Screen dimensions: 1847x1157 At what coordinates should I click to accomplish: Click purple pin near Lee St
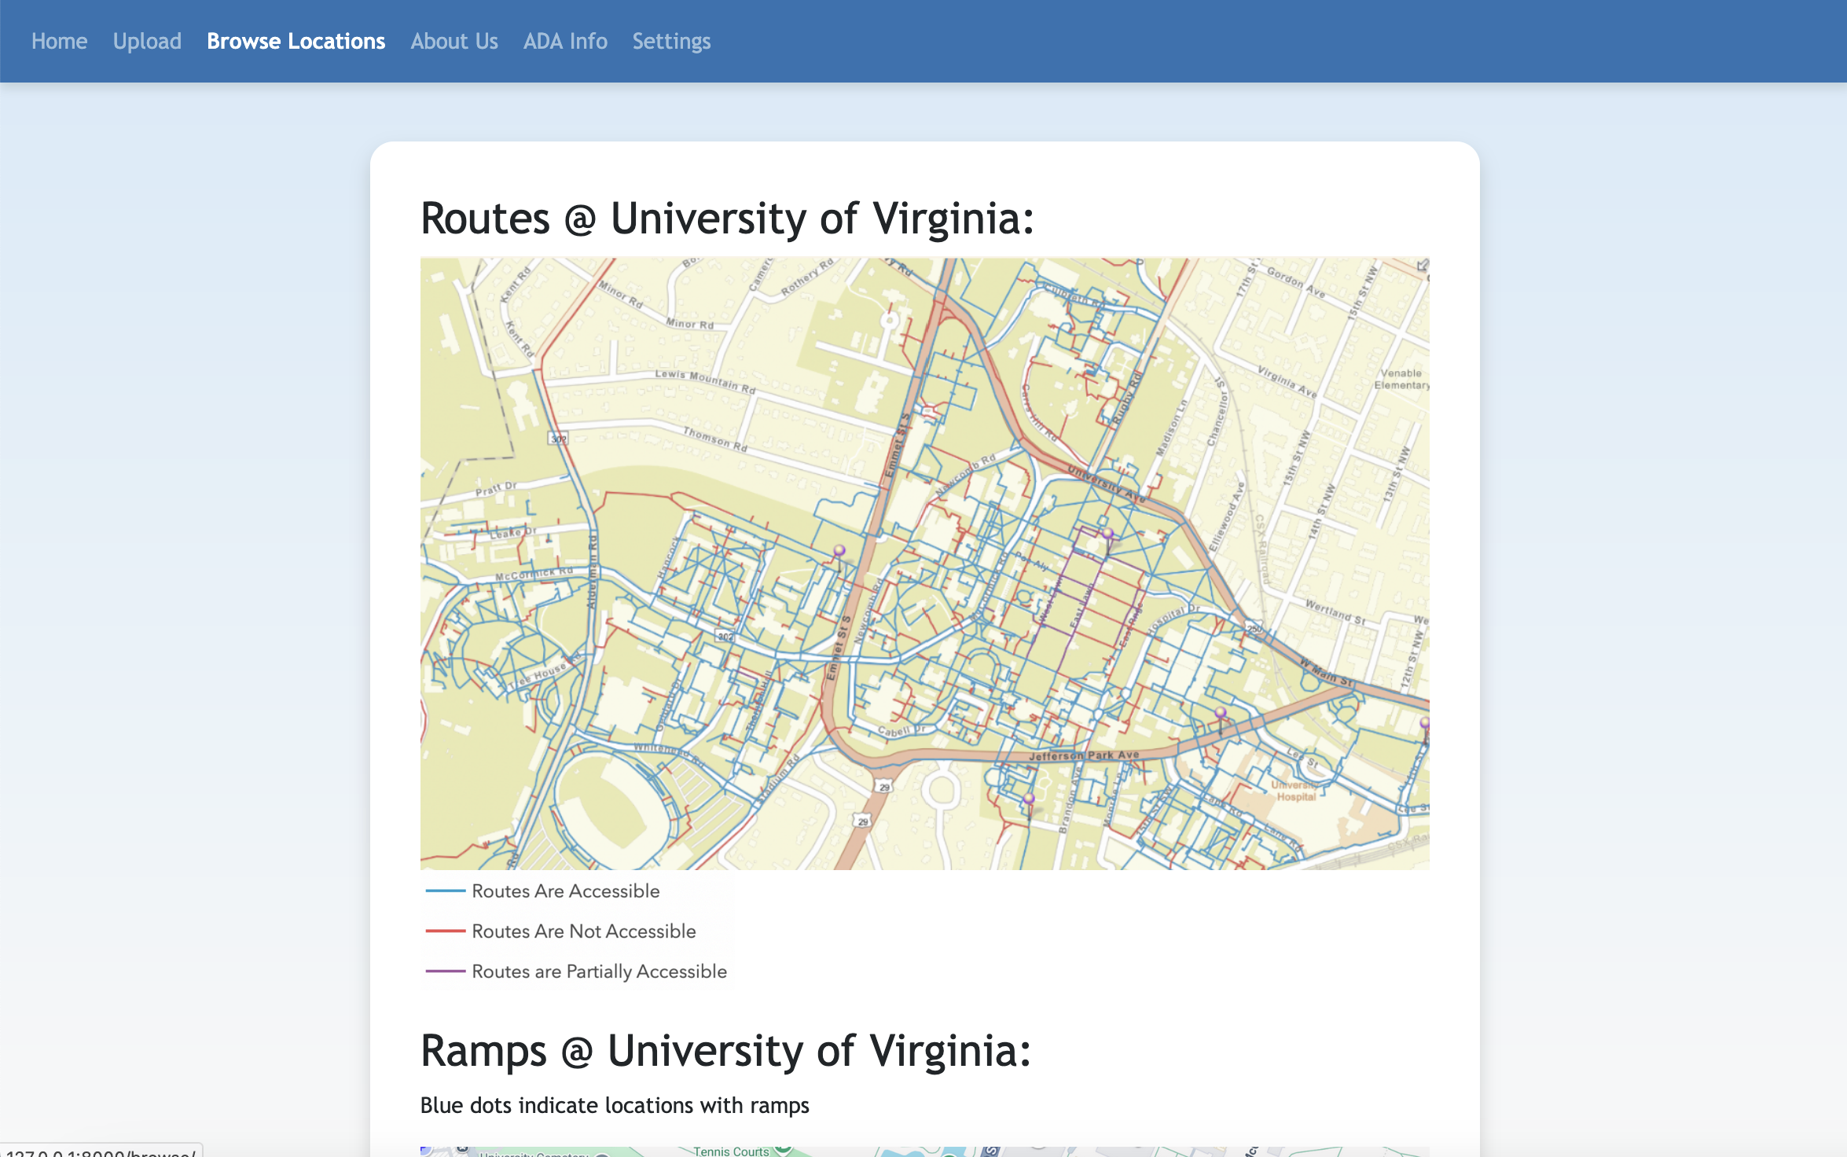coord(1220,713)
